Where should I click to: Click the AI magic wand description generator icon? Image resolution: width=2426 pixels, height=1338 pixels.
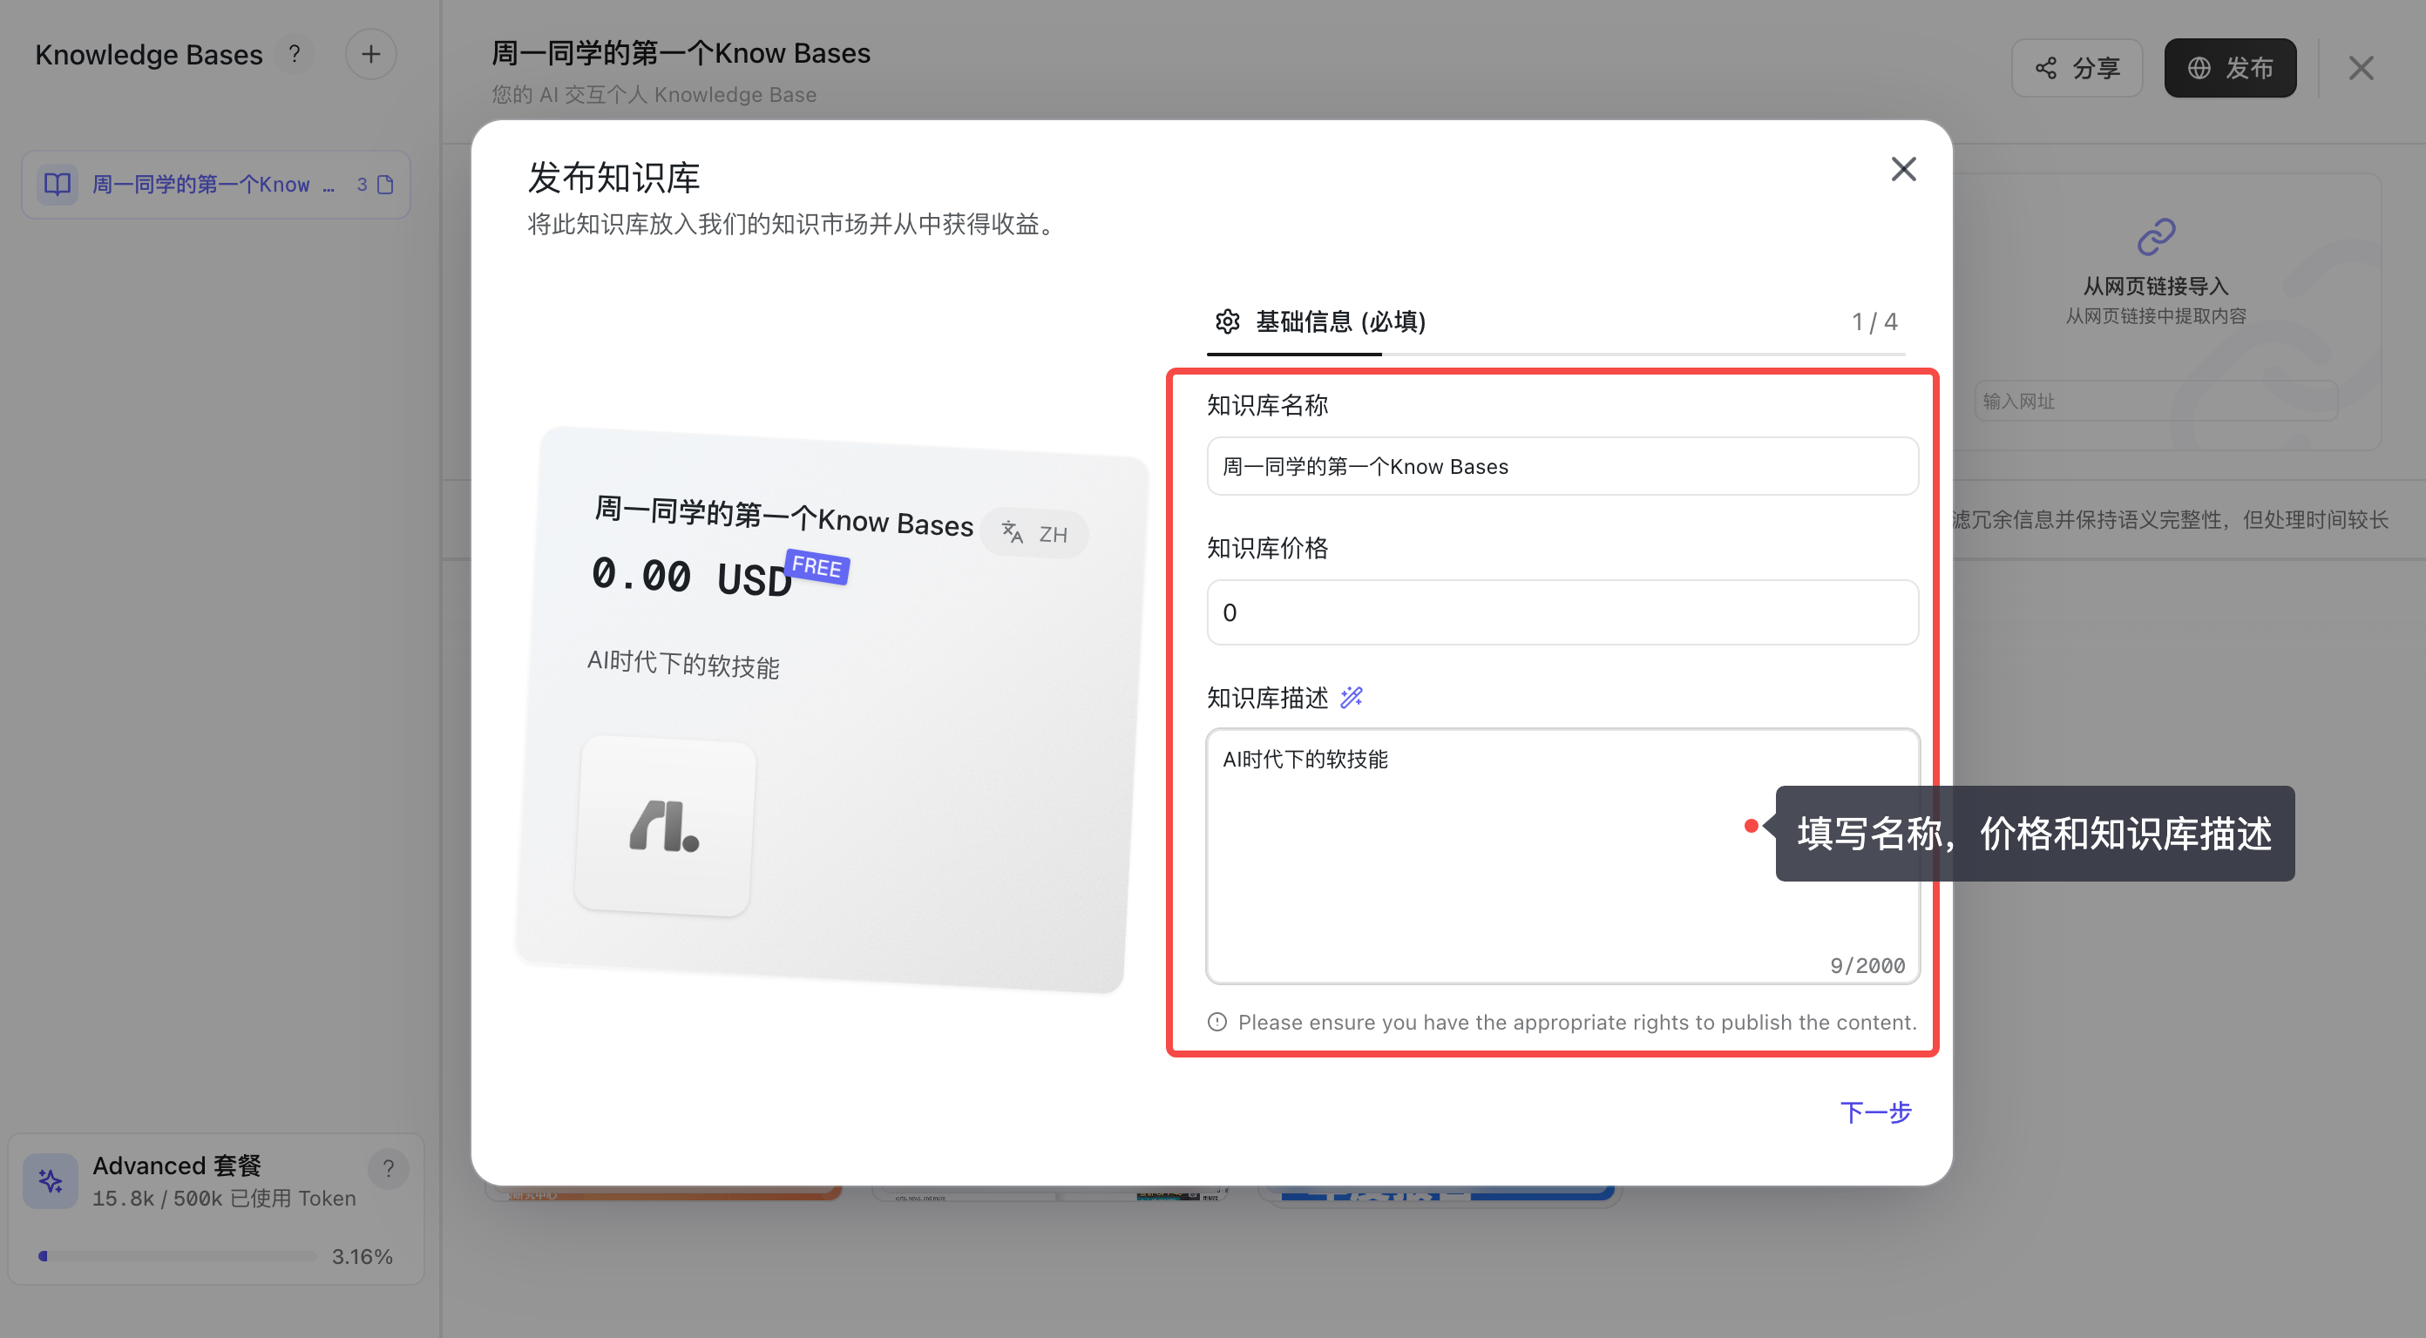pyautogui.click(x=1352, y=697)
